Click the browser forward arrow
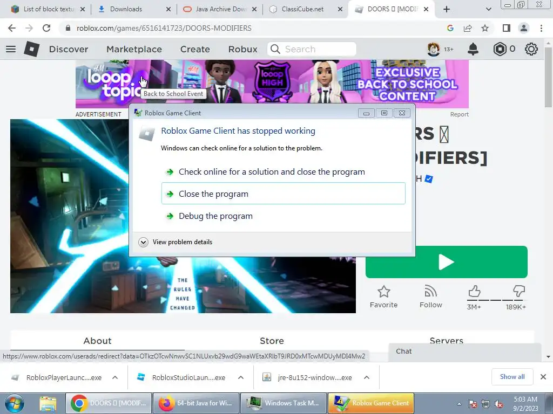Image resolution: width=553 pixels, height=414 pixels. pos(29,28)
